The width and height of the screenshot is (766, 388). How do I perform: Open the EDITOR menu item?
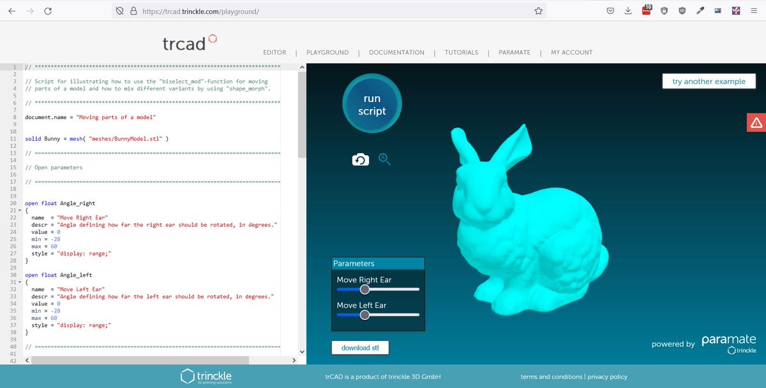(x=274, y=52)
